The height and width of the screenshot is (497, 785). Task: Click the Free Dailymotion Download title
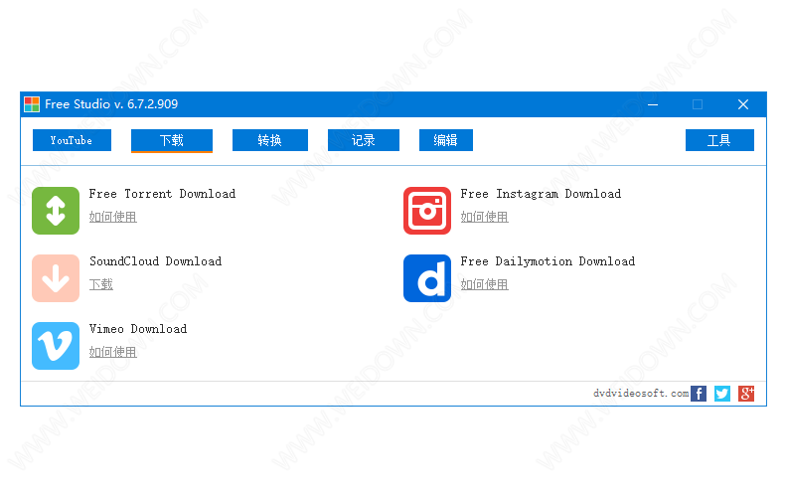[x=548, y=261]
